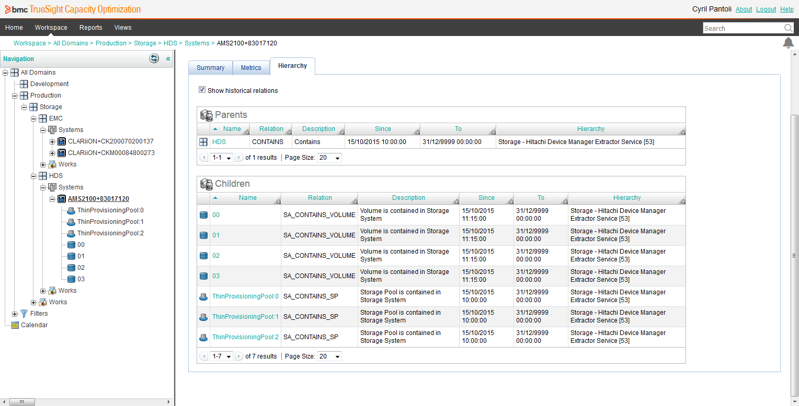The image size is (799, 406).
Task: Open HDS link in Parents table
Action: 219,142
